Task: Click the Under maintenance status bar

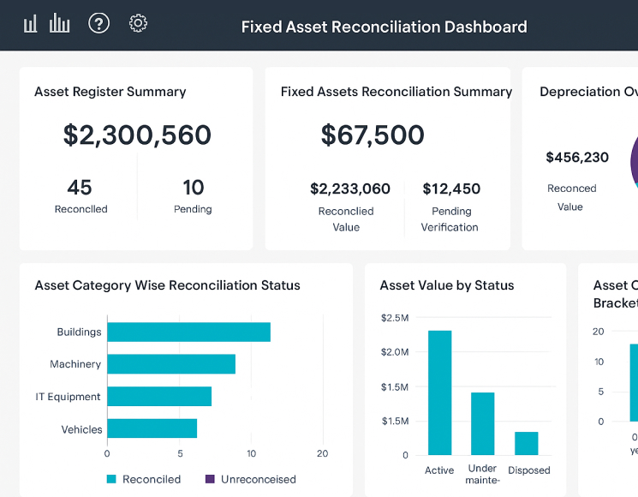Action: click(483, 423)
